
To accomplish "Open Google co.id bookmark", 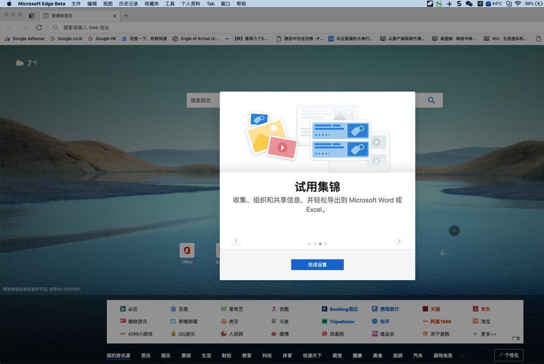I will [x=66, y=39].
